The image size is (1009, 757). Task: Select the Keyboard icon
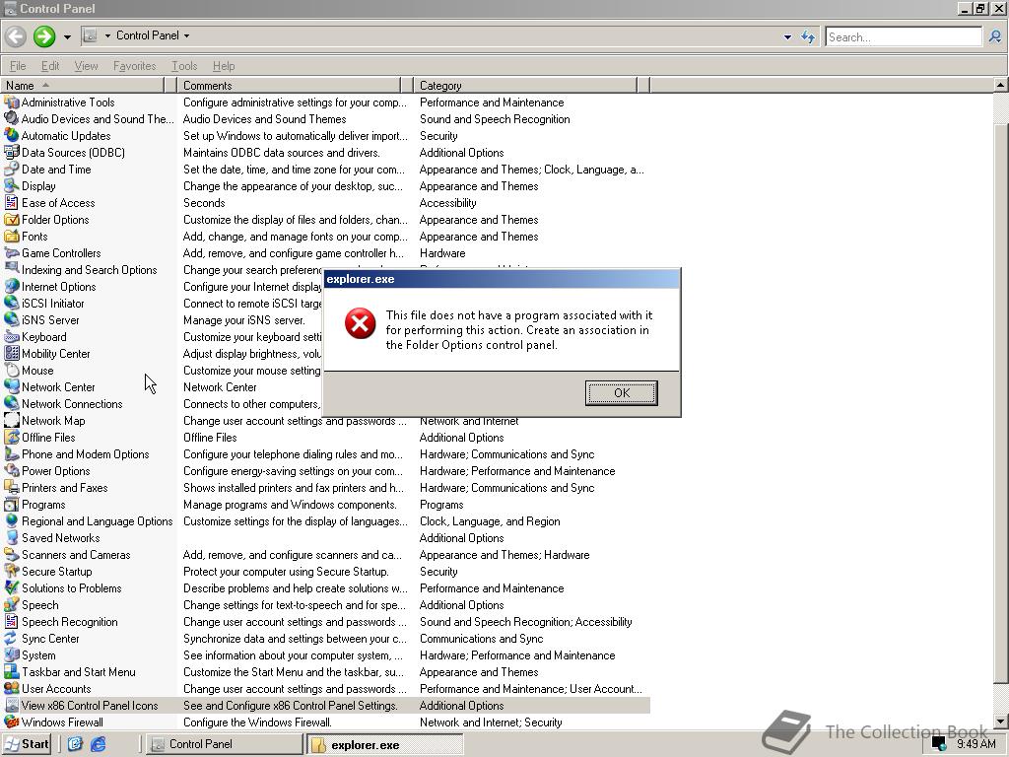[12, 337]
